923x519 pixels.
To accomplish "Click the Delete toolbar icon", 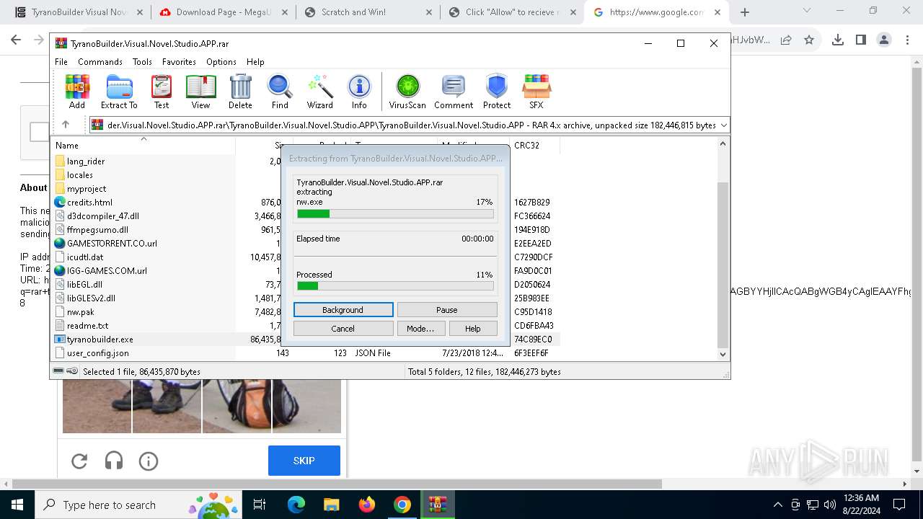I will click(x=240, y=92).
